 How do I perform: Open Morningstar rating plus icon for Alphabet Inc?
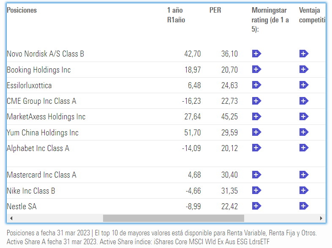[x=256, y=148]
